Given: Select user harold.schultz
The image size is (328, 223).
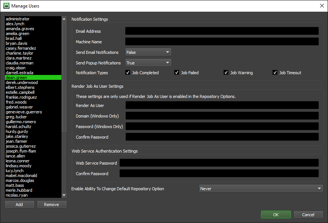Looking at the screenshot, I should pos(33,127).
